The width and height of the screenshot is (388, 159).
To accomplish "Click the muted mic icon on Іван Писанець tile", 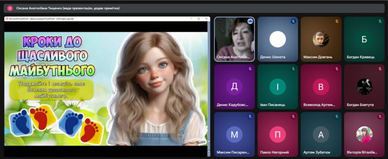I will tap(293, 69).
